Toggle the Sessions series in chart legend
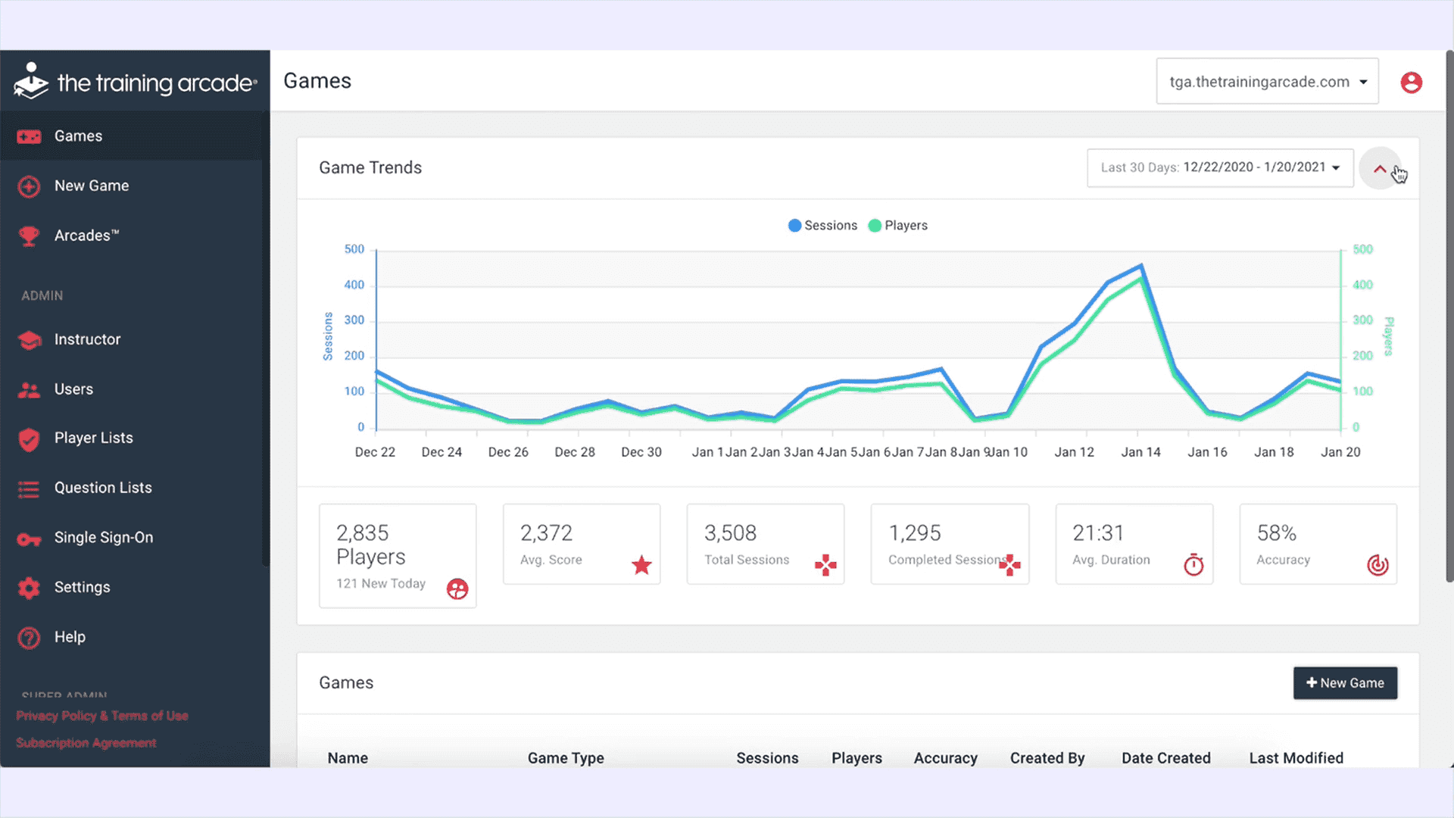The width and height of the screenshot is (1454, 818). [822, 226]
